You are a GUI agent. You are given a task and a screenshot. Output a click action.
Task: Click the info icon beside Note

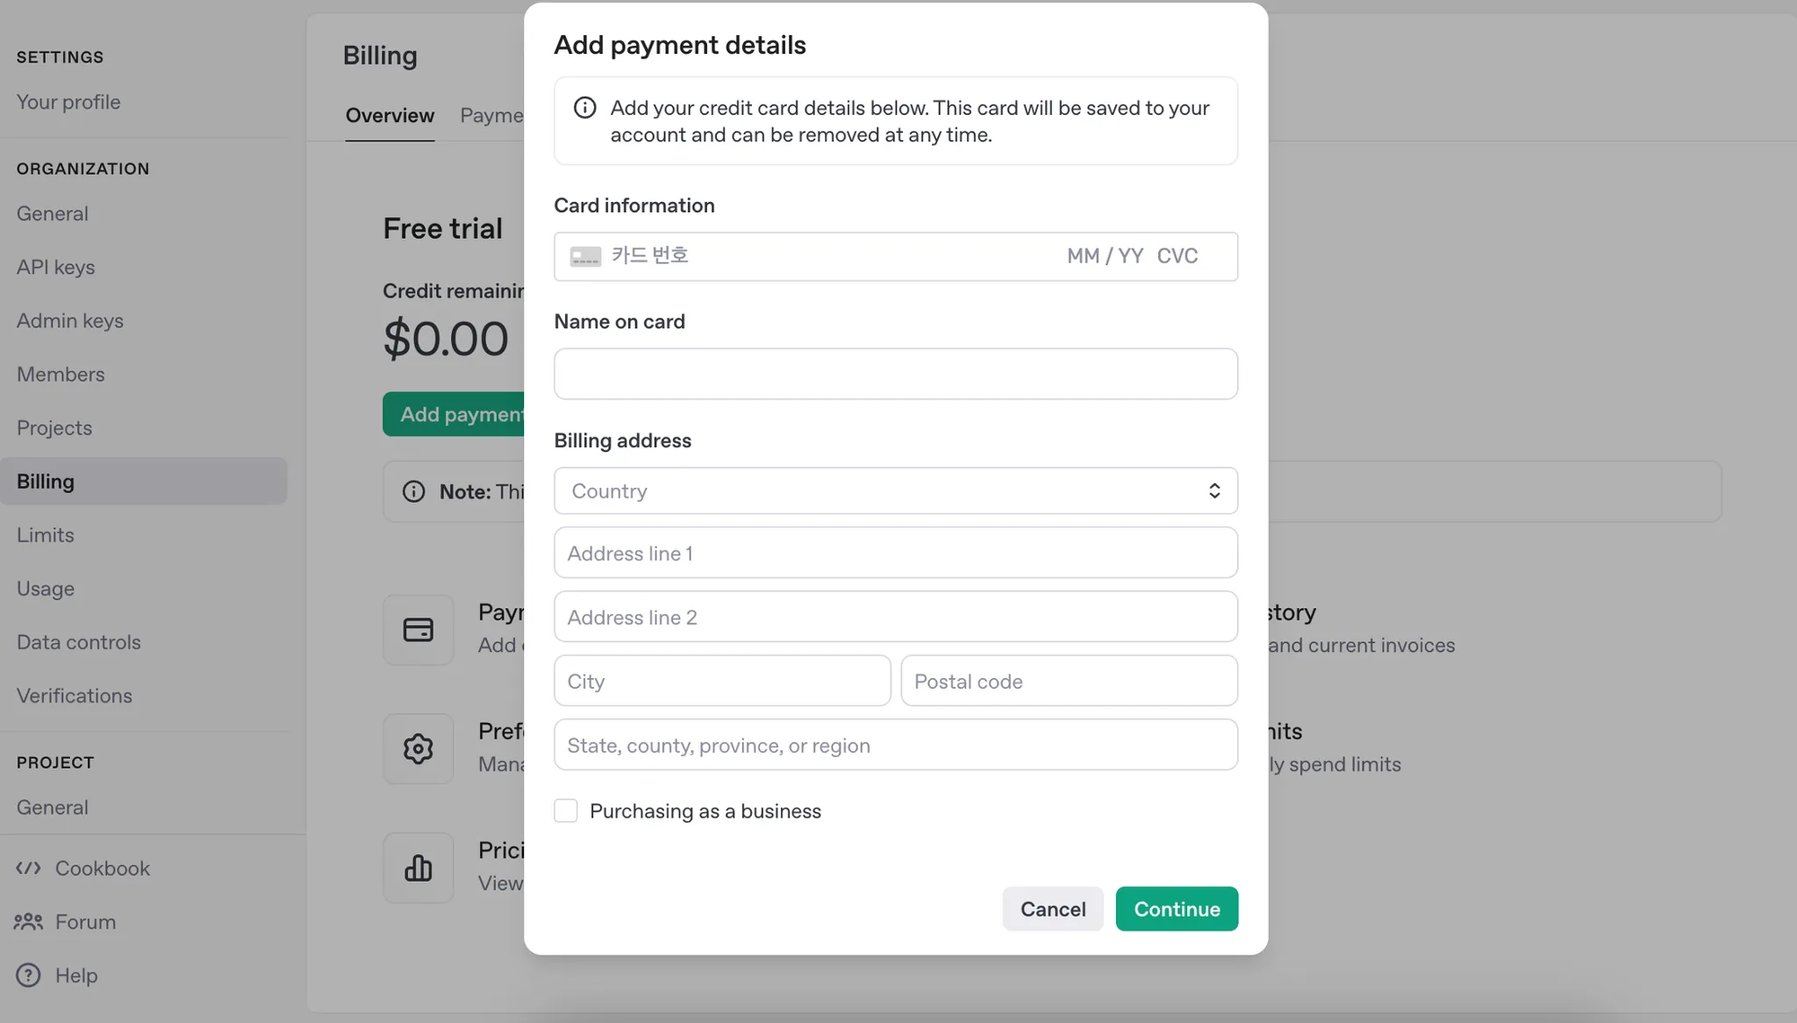413,491
